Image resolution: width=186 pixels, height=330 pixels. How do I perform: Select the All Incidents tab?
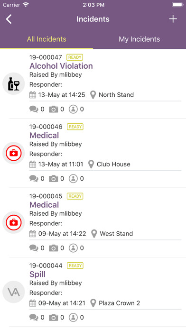46,39
